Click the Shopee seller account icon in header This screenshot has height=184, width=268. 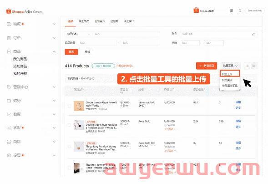[x=196, y=10]
